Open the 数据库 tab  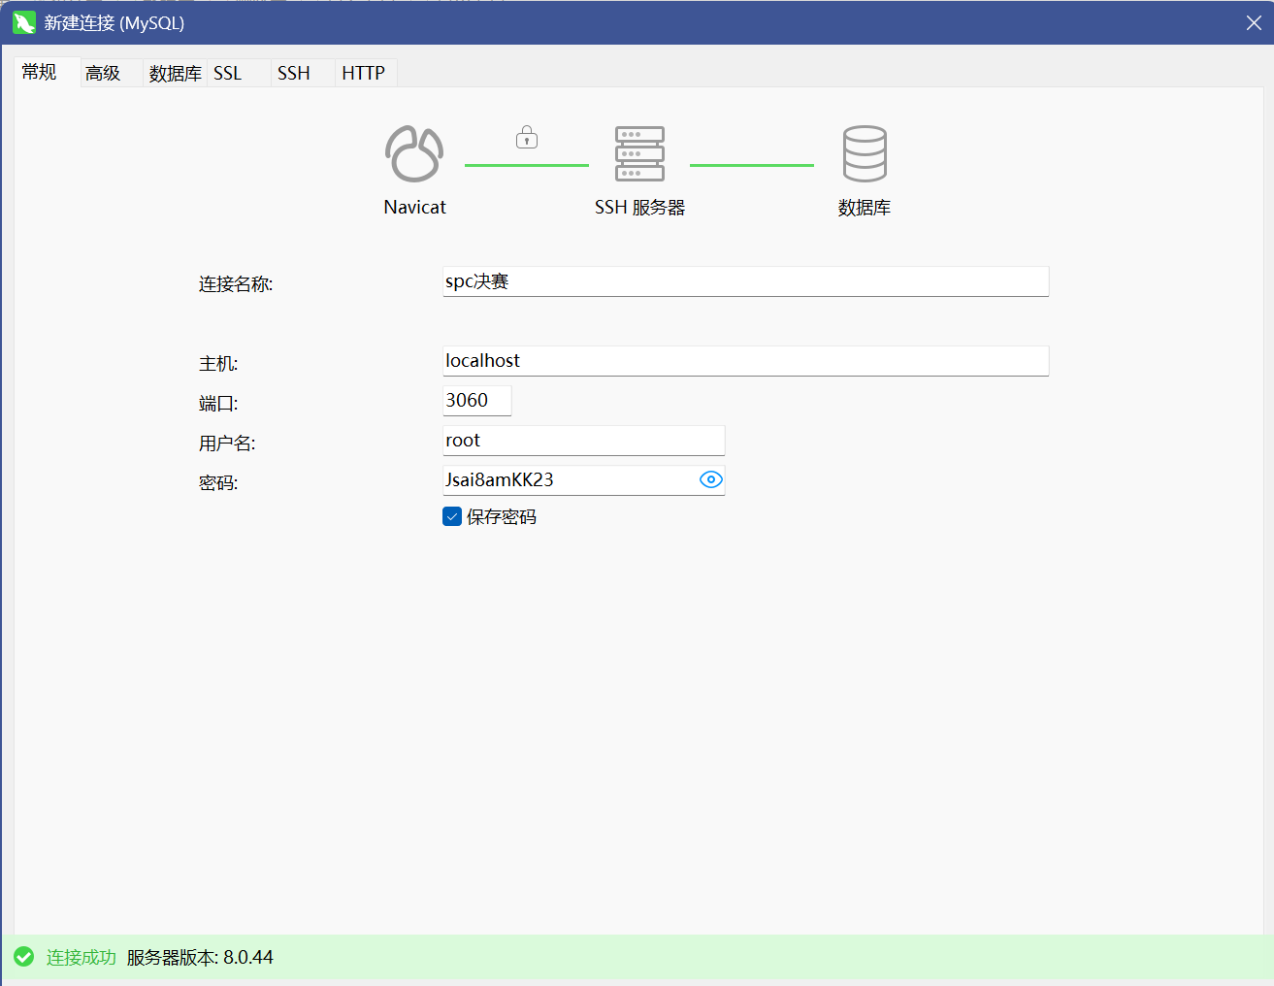click(x=175, y=74)
